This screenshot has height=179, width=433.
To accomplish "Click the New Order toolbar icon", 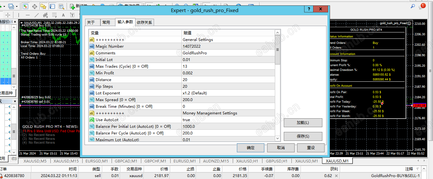I will (72, 6).
